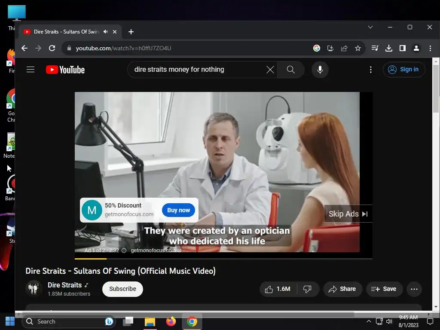Launch Firefox from the taskbar
The width and height of the screenshot is (440, 330).
171,321
